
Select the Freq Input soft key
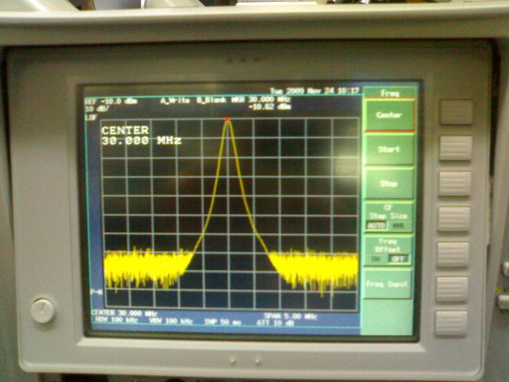[387, 284]
